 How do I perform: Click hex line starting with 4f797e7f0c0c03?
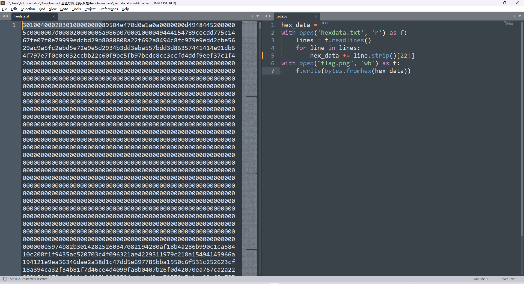[129, 56]
